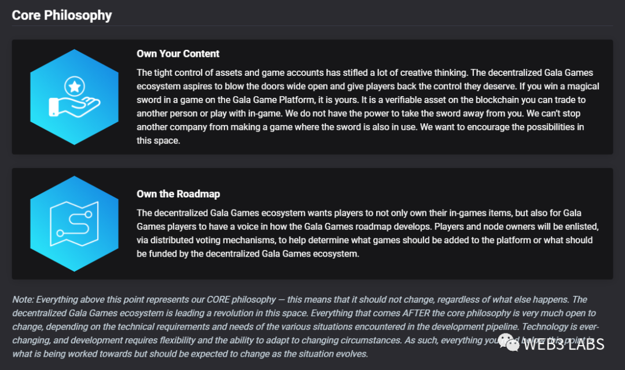625x370 pixels.
Task: Click the Core Philosophy section heading
Action: [x=62, y=15]
